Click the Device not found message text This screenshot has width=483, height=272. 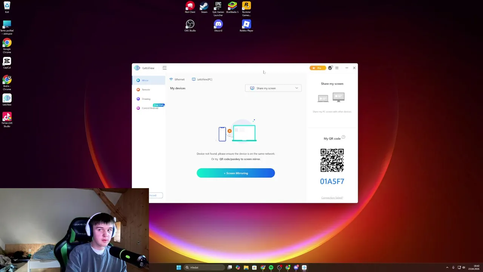click(x=236, y=154)
